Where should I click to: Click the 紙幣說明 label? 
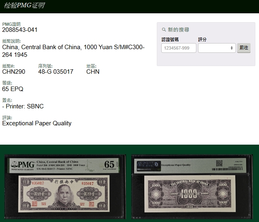tap(11, 41)
